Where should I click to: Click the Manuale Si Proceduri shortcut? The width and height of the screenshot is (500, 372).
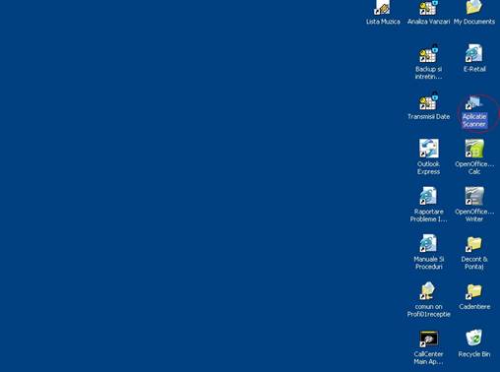(428, 243)
